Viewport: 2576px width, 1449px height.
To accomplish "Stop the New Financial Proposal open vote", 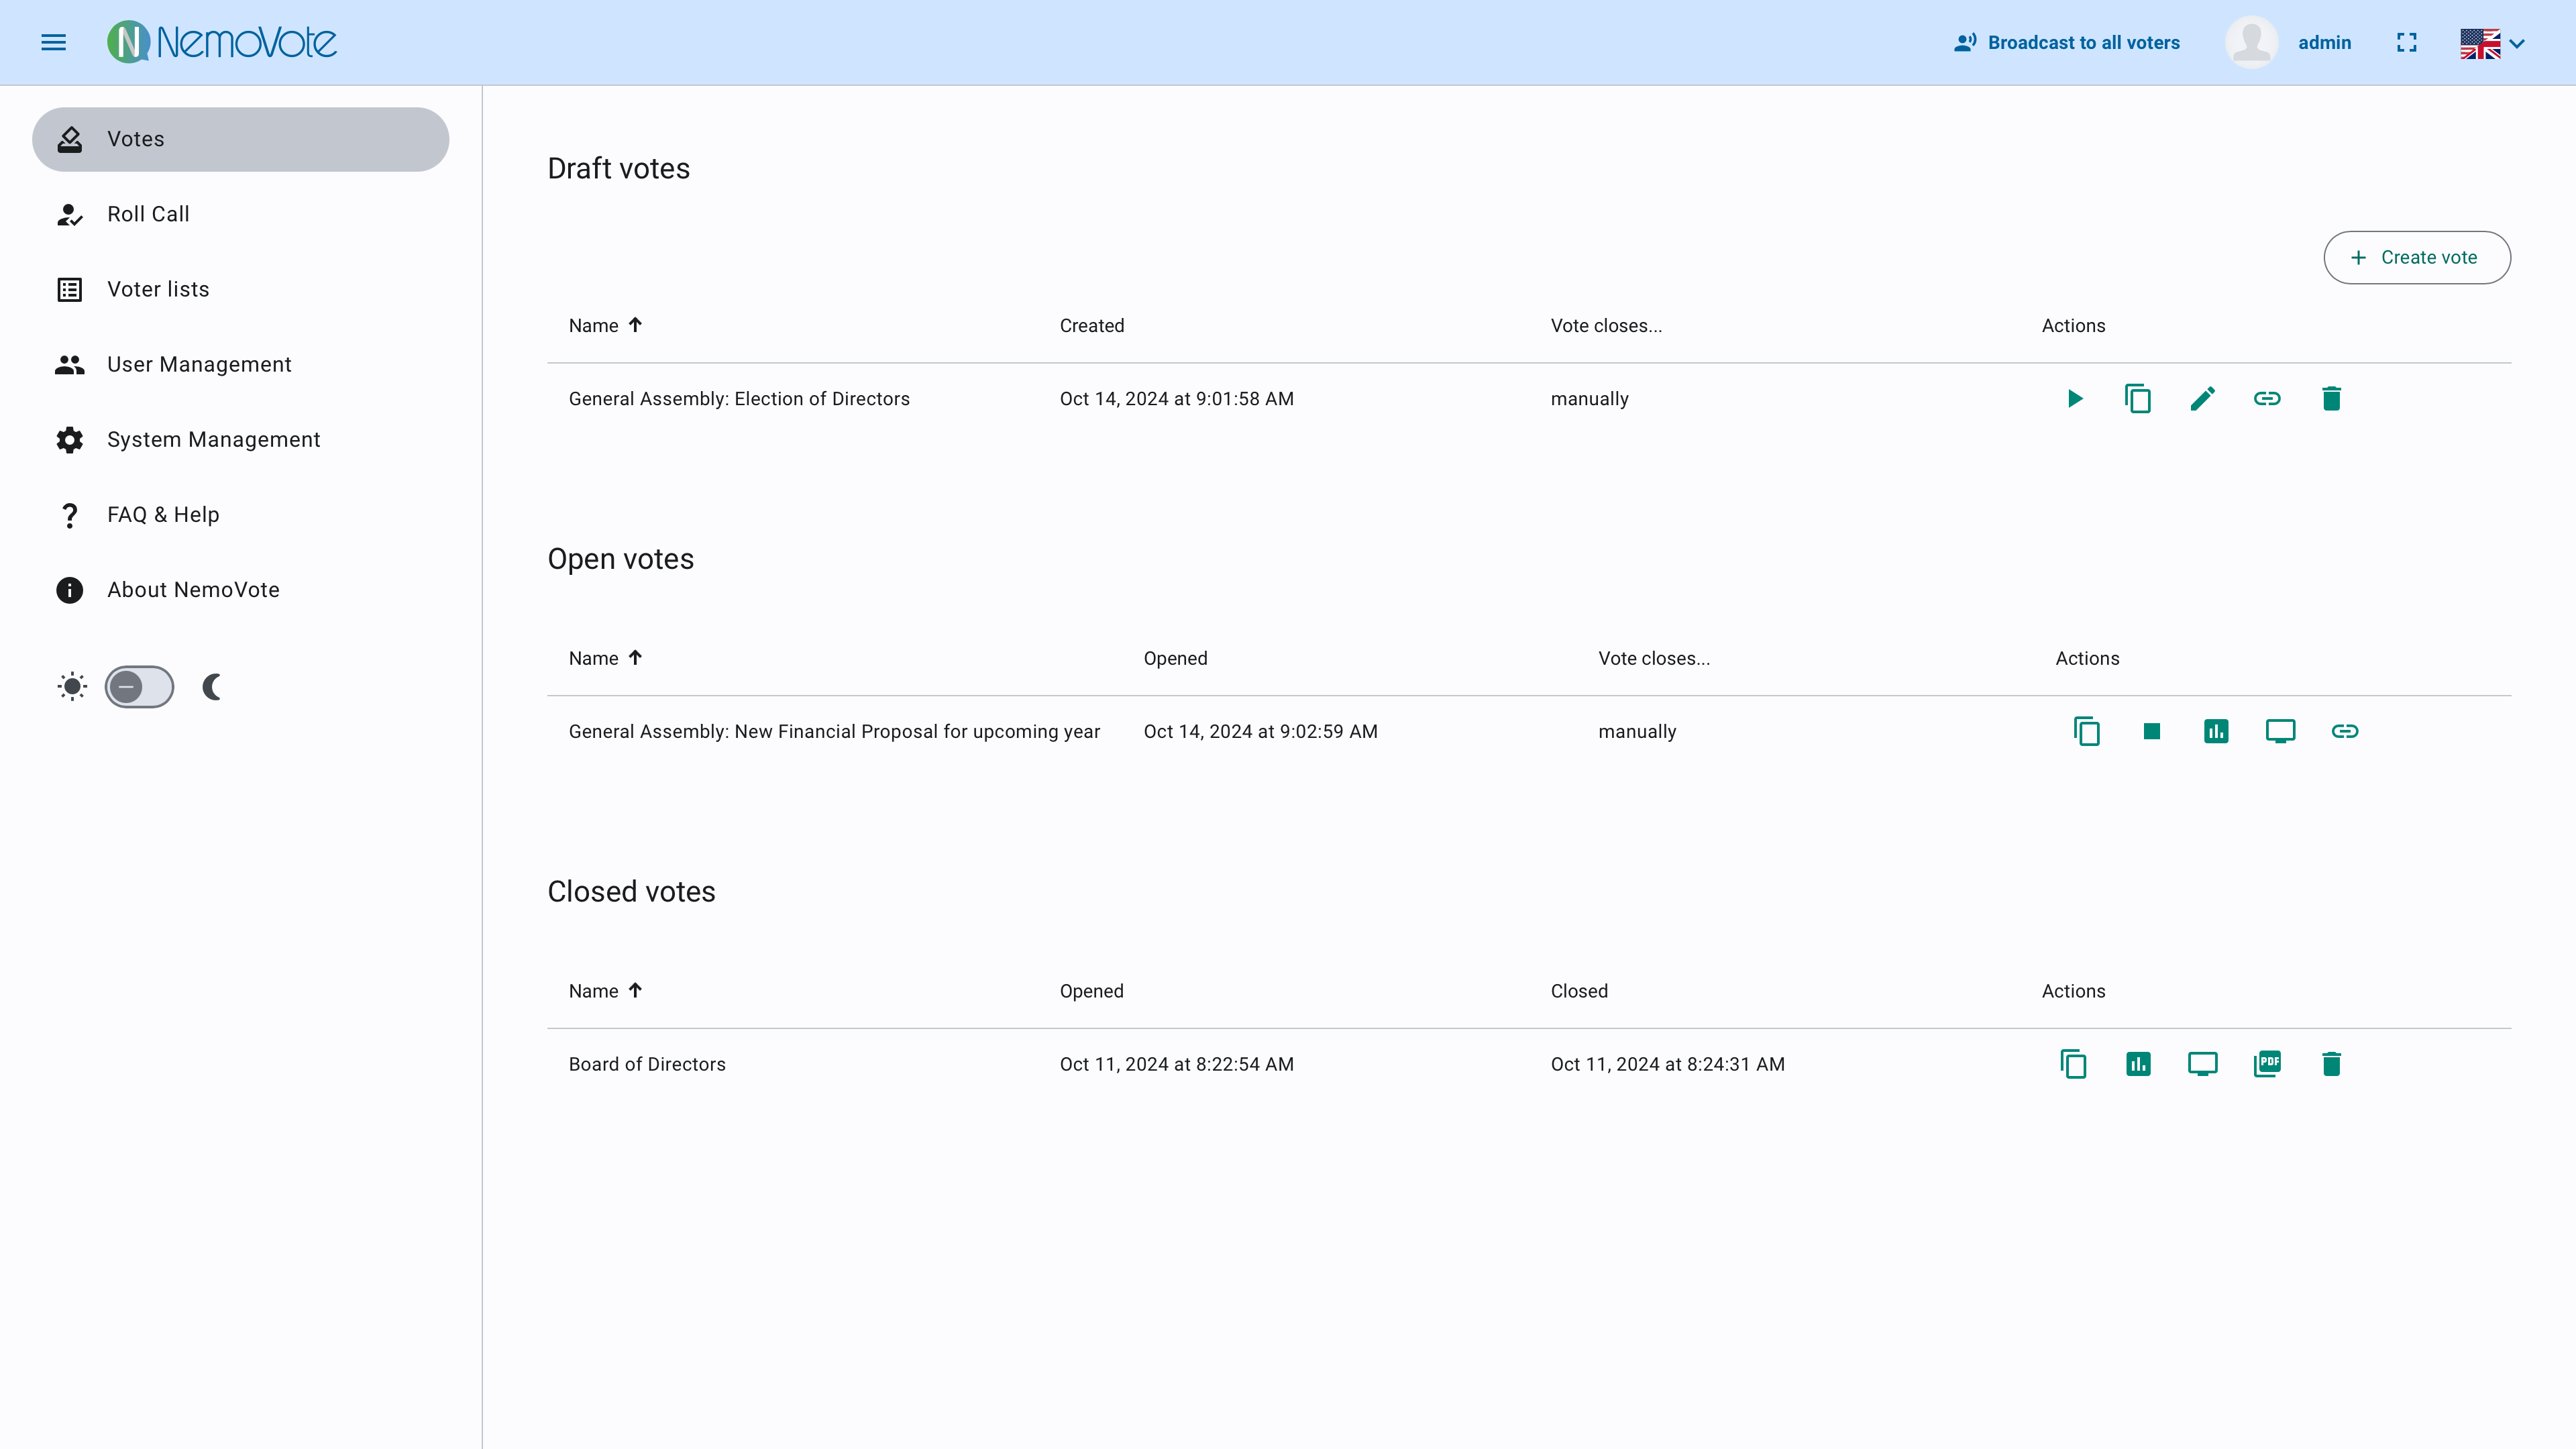I will coord(2151,731).
